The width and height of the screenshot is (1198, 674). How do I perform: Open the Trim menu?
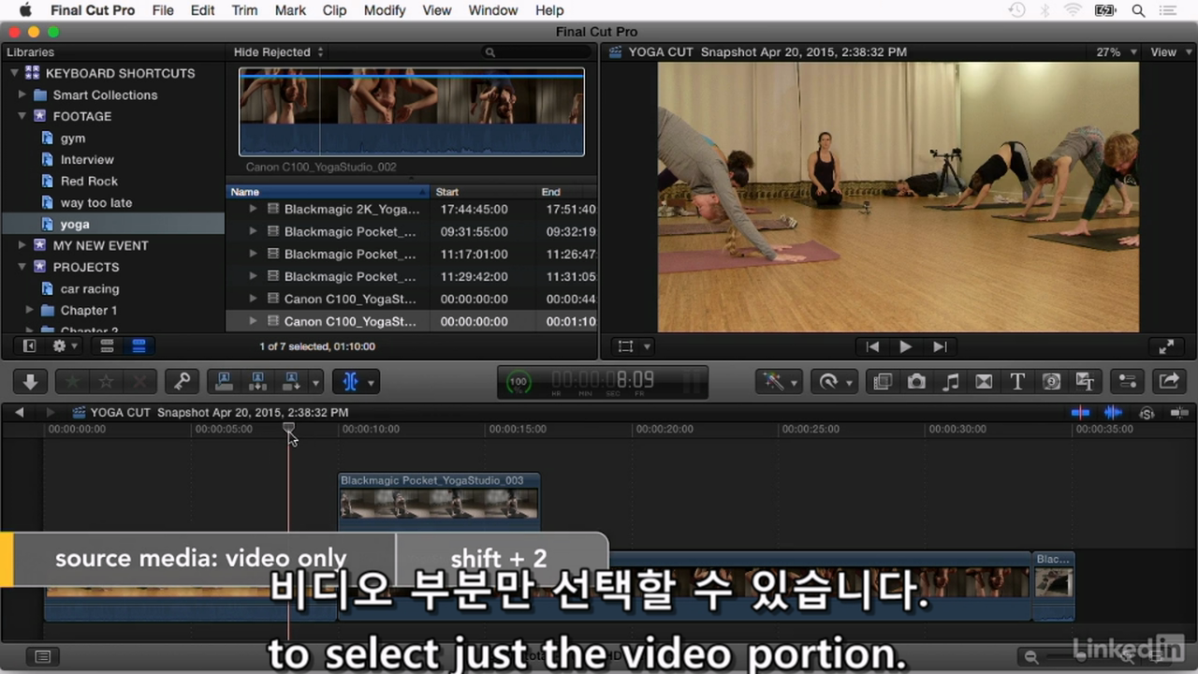(x=244, y=10)
